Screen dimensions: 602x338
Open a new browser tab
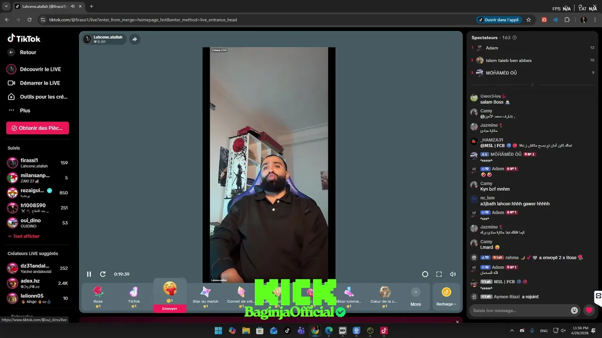click(91, 6)
